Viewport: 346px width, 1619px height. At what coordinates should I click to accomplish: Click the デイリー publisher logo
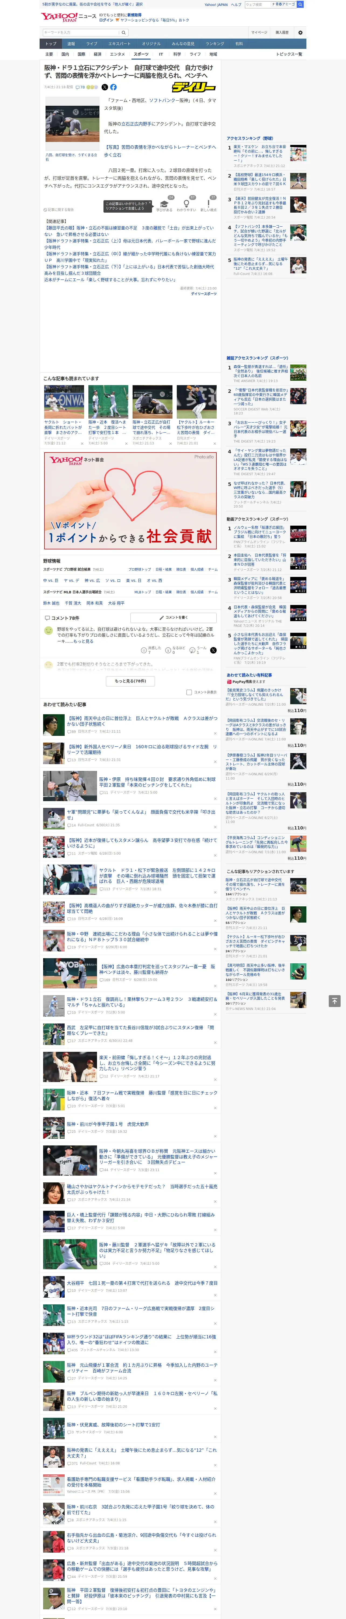pyautogui.click(x=195, y=87)
